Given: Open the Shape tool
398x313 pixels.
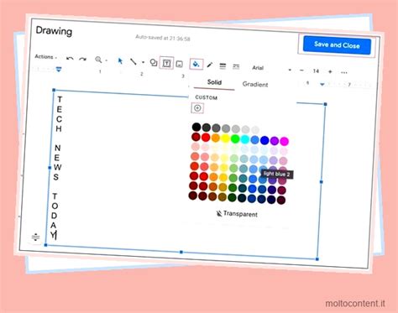Looking at the screenshot, I should [x=154, y=62].
